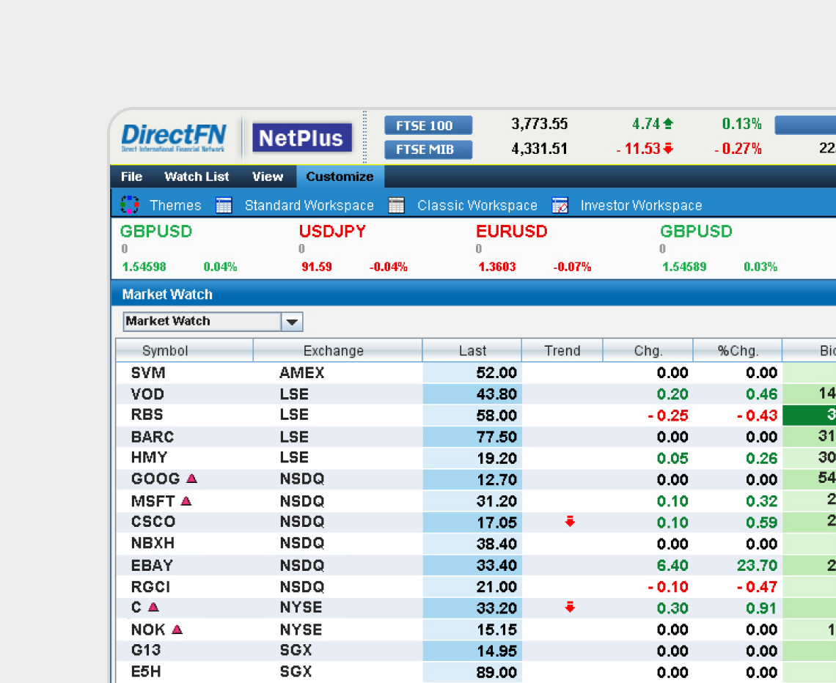The height and width of the screenshot is (683, 836).
Task: Choose the Themes option
Action: [x=175, y=205]
